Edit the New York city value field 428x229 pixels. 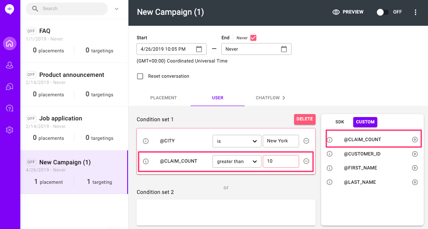pos(281,141)
